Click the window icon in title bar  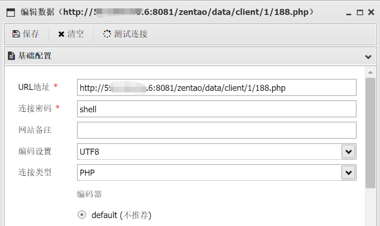point(10,12)
